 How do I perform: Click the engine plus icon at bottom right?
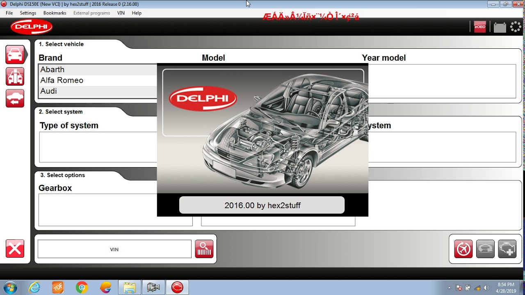507,249
